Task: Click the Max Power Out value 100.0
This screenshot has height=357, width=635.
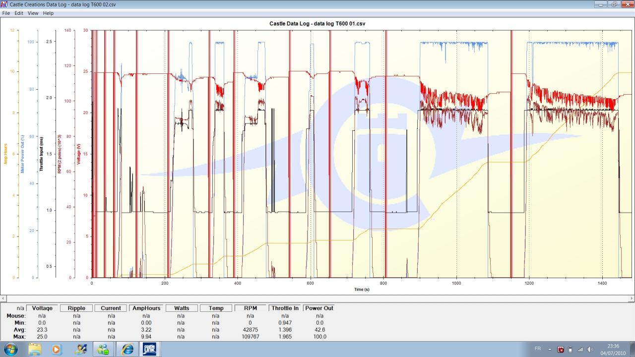Action: [319, 337]
